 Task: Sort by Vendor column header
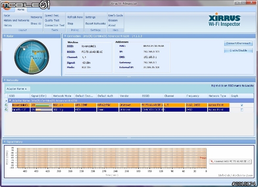pos(130,96)
